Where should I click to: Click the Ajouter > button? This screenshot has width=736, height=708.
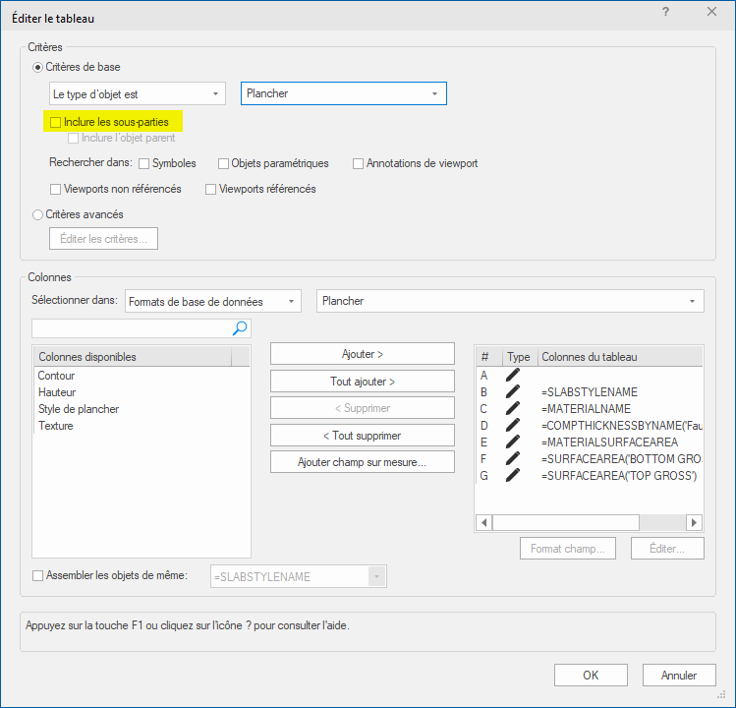pyautogui.click(x=362, y=354)
